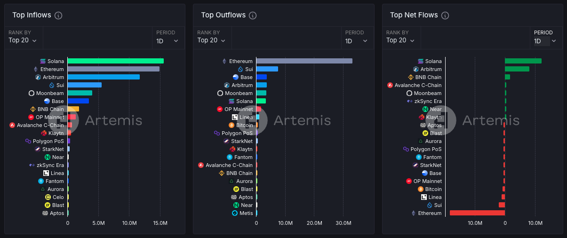Image resolution: width=567 pixels, height=238 pixels.
Task: Click Solana green bar in Top Inflows
Action: [116, 61]
